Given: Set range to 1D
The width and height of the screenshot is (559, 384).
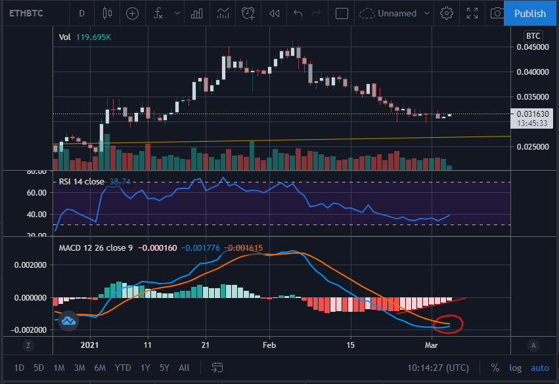Looking at the screenshot, I should click(19, 368).
